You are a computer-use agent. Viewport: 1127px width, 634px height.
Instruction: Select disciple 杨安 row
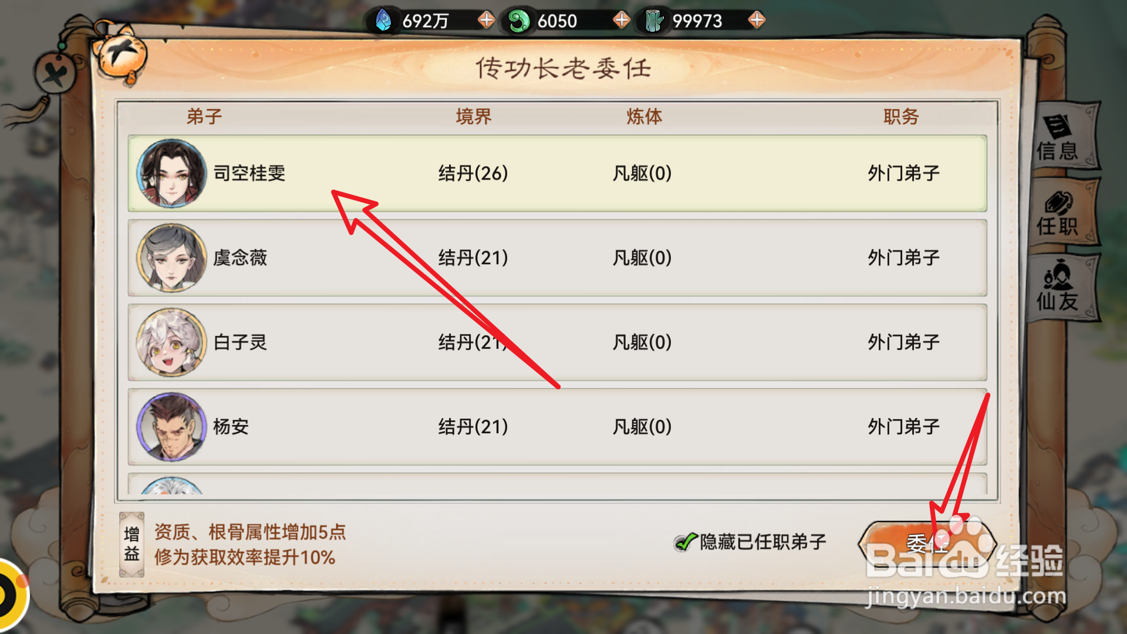point(557,427)
